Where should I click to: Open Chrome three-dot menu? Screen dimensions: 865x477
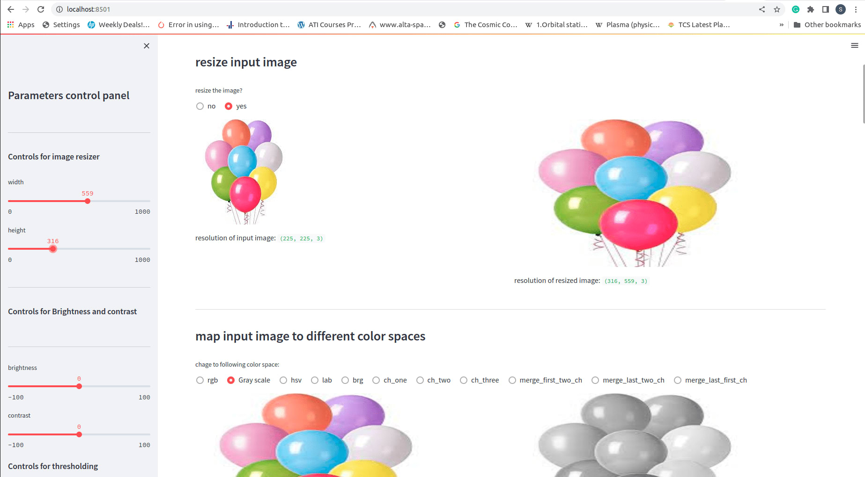(x=856, y=9)
